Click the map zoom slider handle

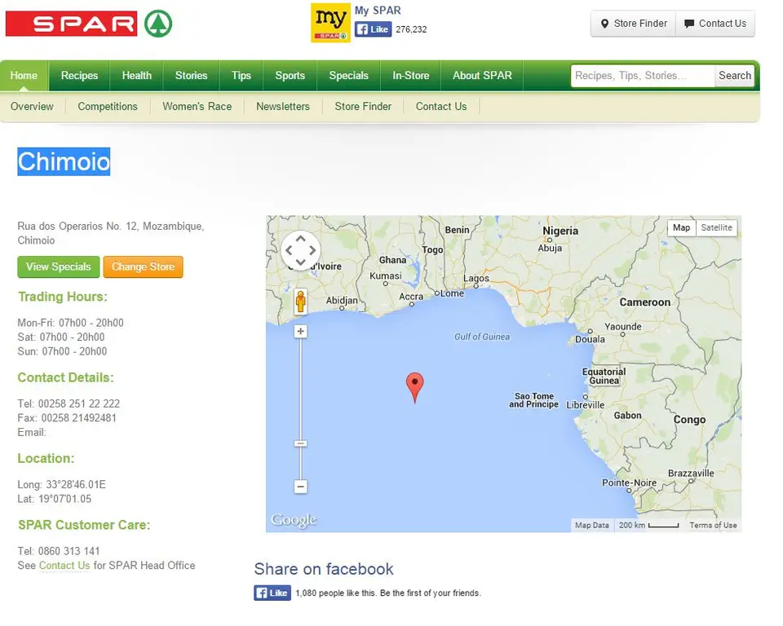(301, 443)
